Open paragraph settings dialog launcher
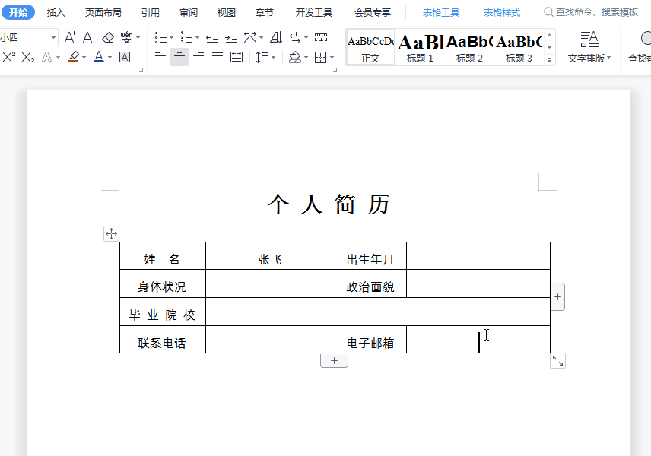651x456 pixels. pyautogui.click(x=335, y=71)
